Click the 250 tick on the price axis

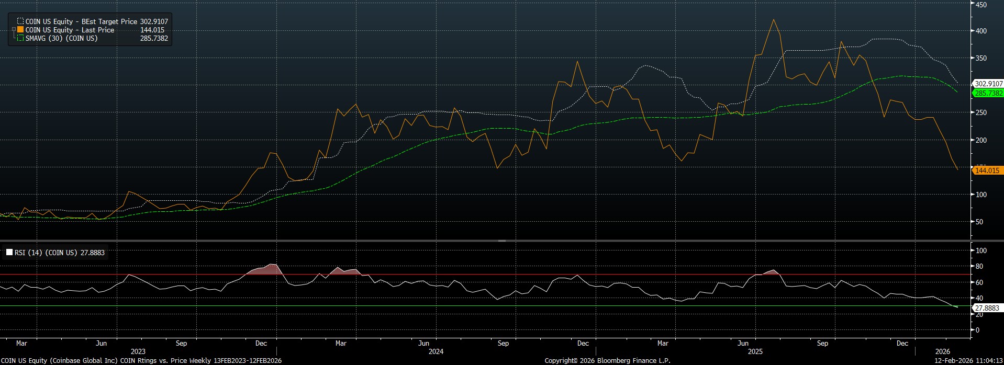coord(981,113)
